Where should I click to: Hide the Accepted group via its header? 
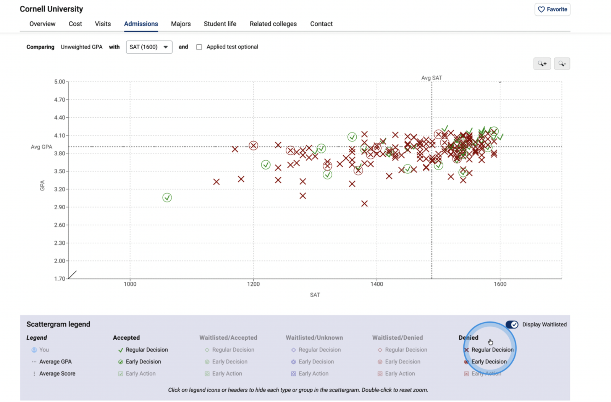(x=126, y=337)
